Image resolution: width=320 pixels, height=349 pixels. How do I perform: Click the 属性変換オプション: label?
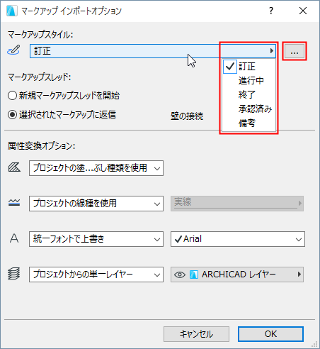[x=41, y=146]
